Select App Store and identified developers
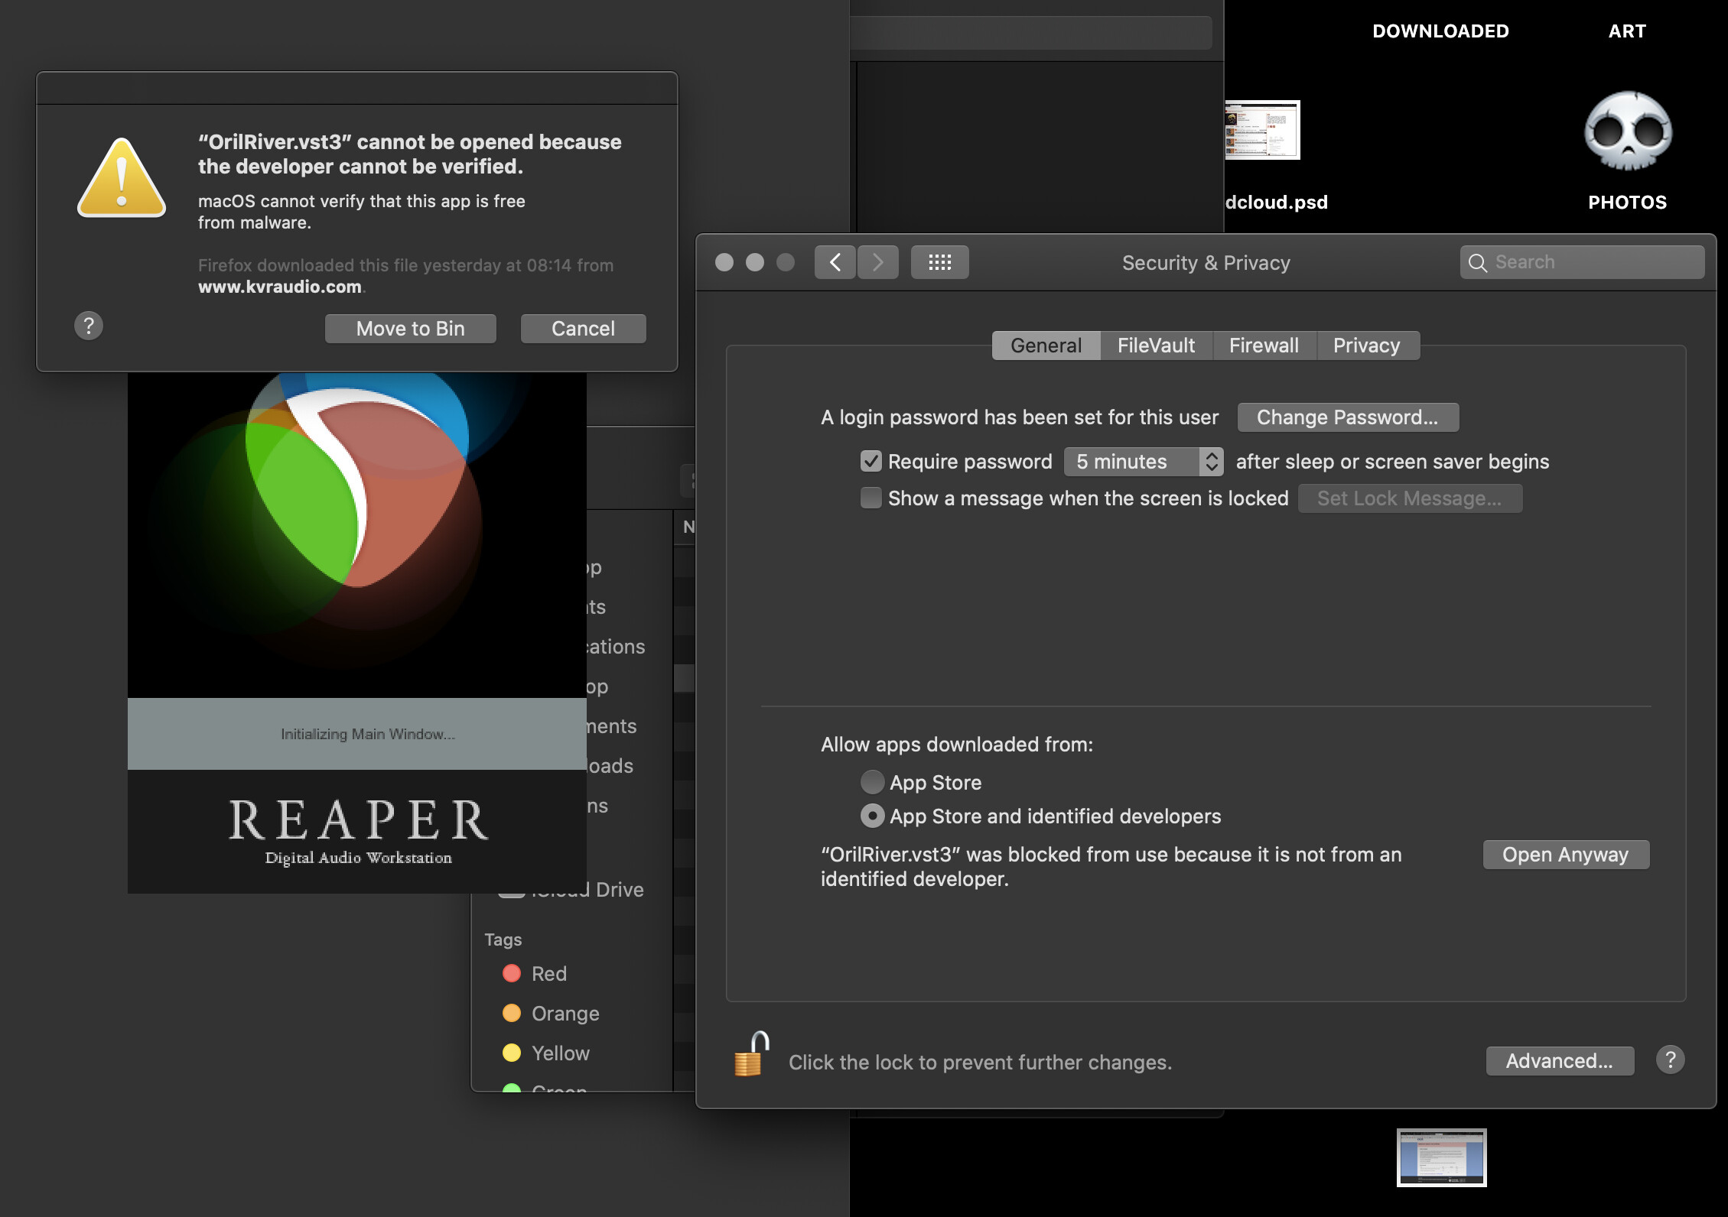 872,816
